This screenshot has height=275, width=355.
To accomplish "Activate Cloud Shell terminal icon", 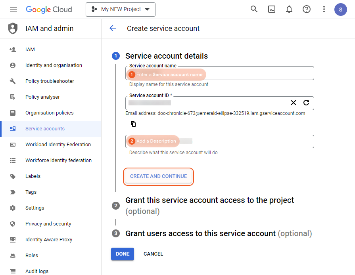I will (x=272, y=9).
